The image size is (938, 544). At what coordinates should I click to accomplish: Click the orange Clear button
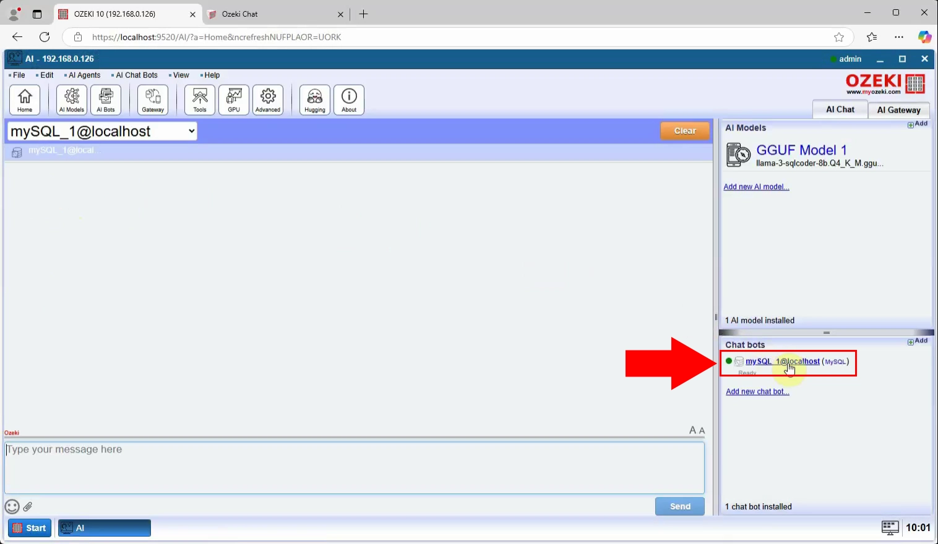(685, 131)
